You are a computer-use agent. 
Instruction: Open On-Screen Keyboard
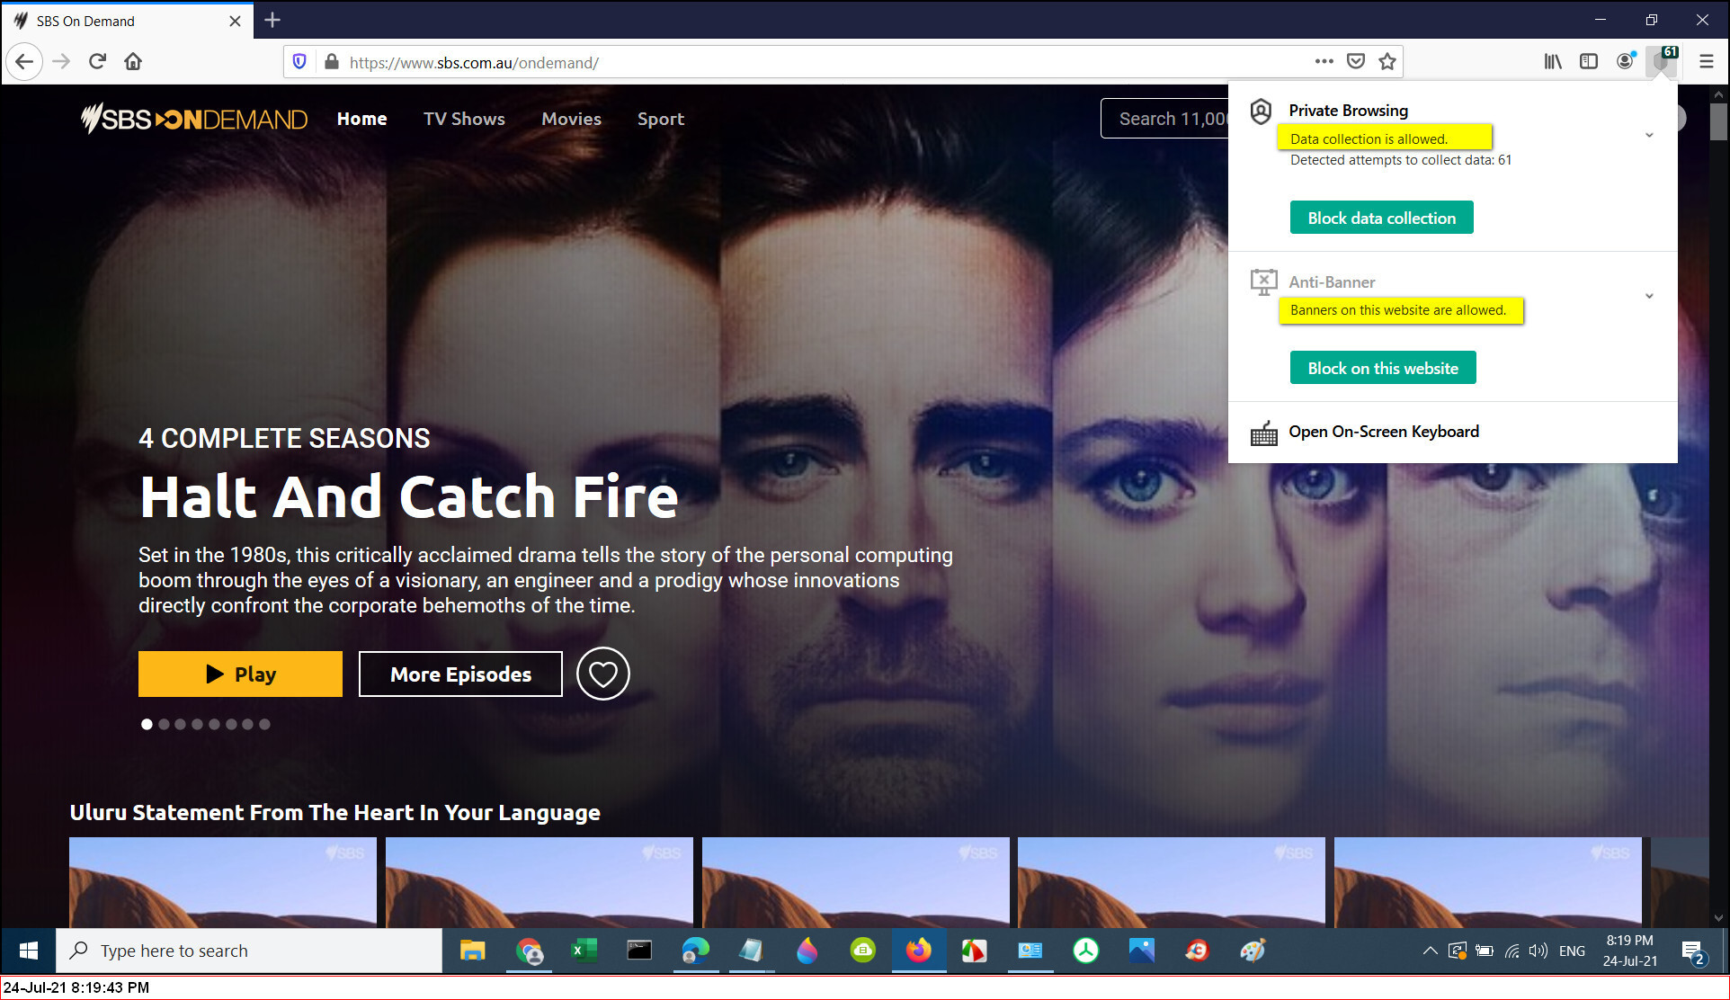click(1383, 432)
